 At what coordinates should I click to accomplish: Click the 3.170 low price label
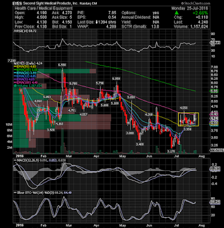pyautogui.click(x=171, y=151)
